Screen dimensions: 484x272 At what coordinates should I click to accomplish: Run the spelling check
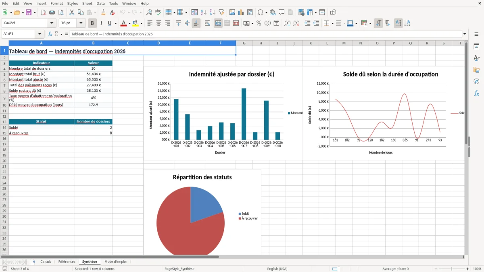pos(158,12)
